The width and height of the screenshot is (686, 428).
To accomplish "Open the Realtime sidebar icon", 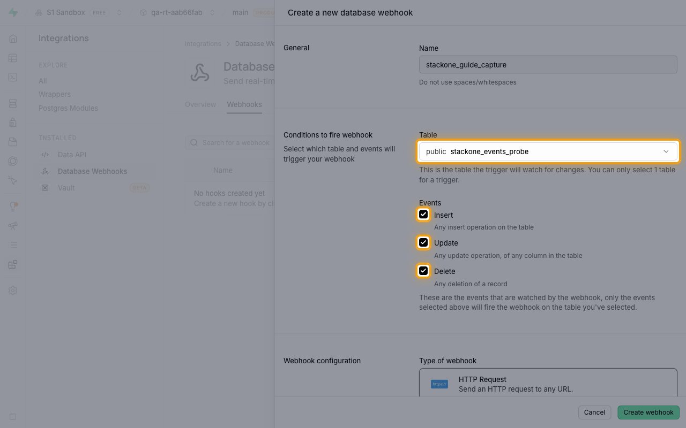I will click(x=13, y=180).
